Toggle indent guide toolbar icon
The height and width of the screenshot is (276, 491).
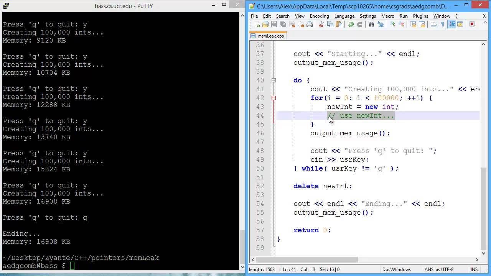click(x=452, y=24)
